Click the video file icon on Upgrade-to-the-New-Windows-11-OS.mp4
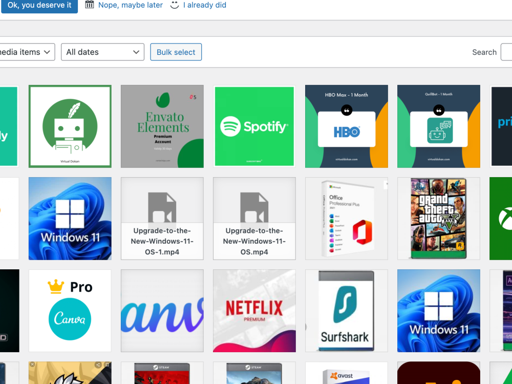 pyautogui.click(x=254, y=208)
